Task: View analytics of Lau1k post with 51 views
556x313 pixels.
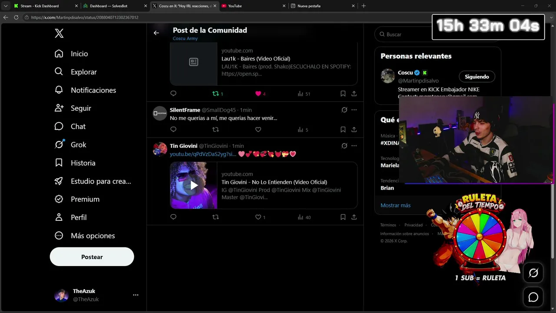Action: coord(304,93)
